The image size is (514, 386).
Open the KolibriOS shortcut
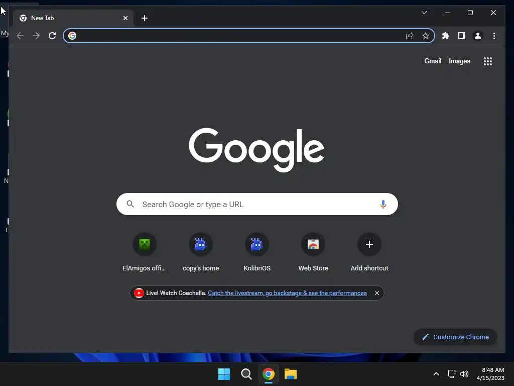(257, 252)
